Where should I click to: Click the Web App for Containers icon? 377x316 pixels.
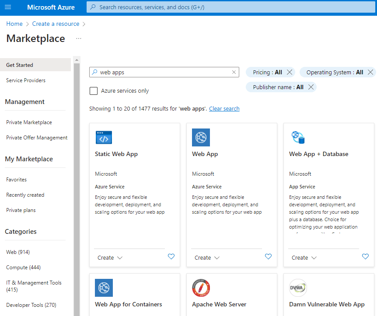(104, 288)
